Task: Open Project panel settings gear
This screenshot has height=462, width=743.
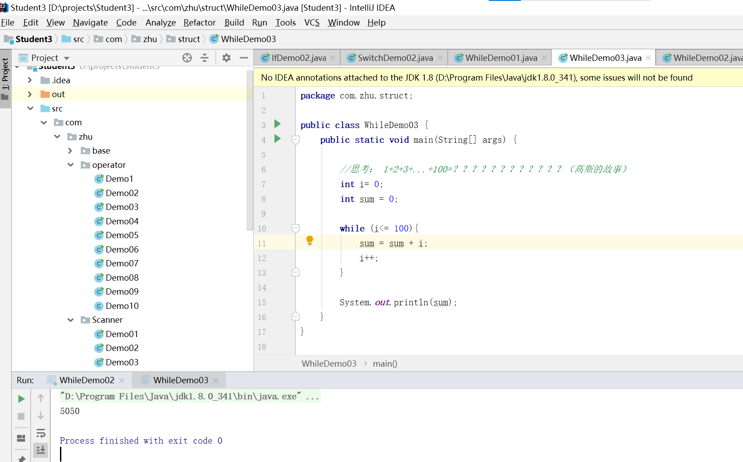Action: pos(226,58)
